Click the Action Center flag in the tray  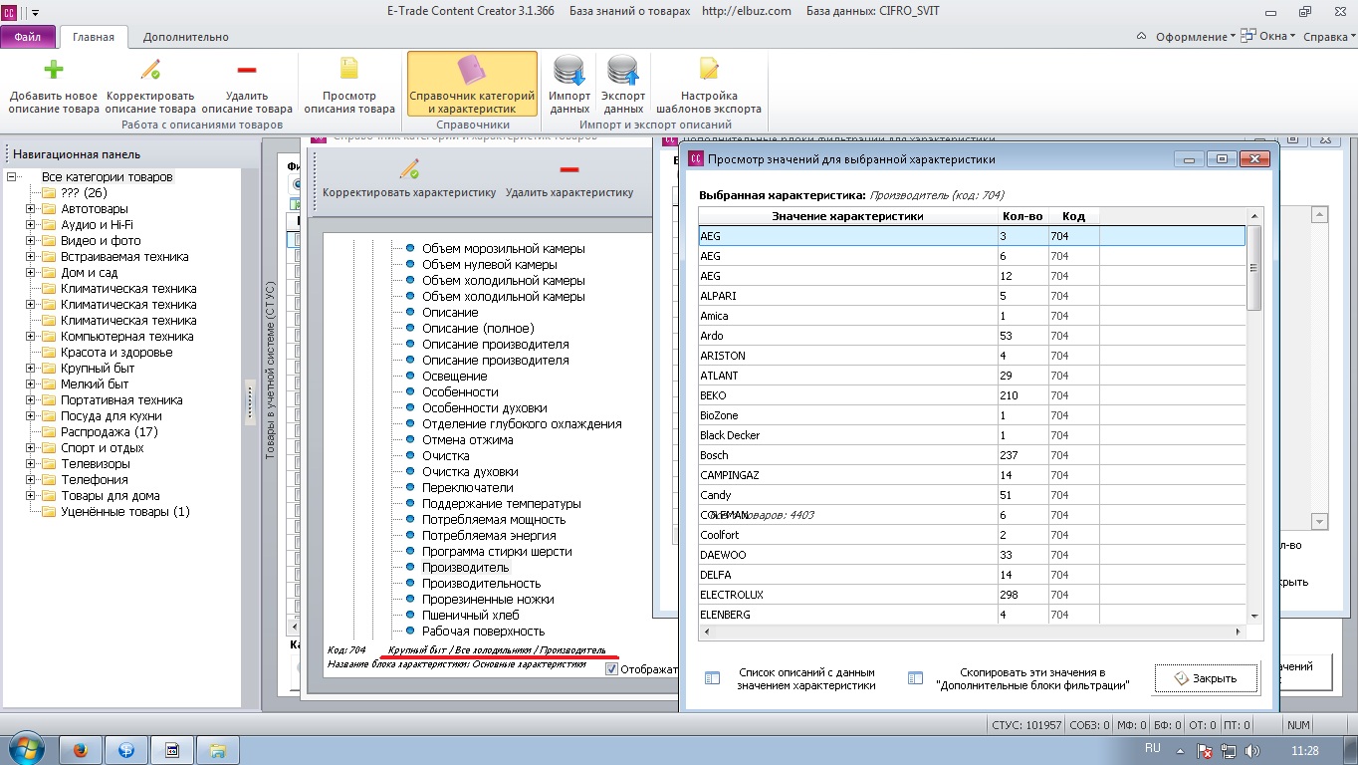click(1205, 750)
